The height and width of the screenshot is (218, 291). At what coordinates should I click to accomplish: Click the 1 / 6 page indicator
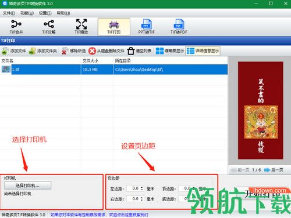[257, 170]
